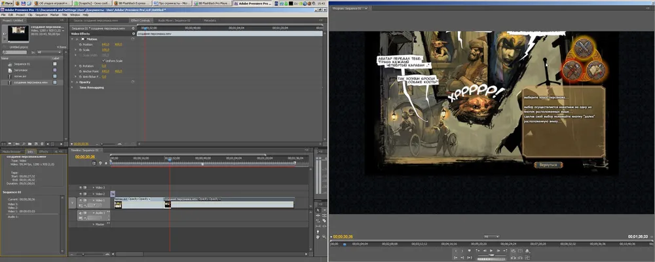Toggle animation stopwatch for Rotation
655x262 pixels.
pyautogui.click(x=79, y=65)
